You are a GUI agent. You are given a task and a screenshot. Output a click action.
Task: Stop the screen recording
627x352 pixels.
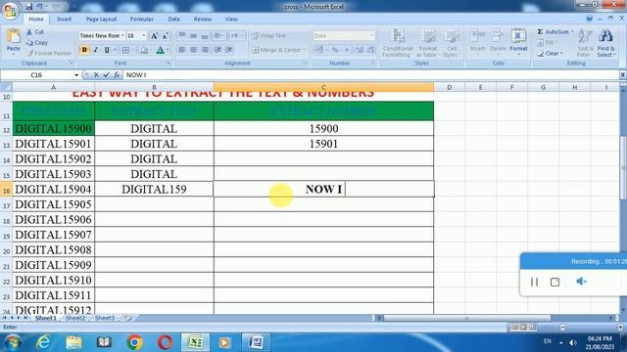pyautogui.click(x=555, y=282)
